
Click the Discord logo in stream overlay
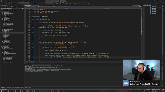click(126, 83)
